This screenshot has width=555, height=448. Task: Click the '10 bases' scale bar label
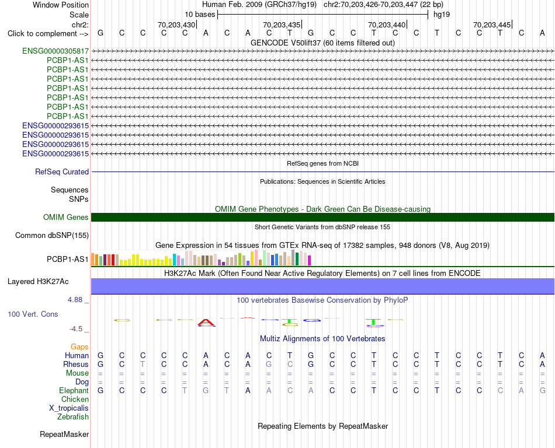tap(200, 15)
